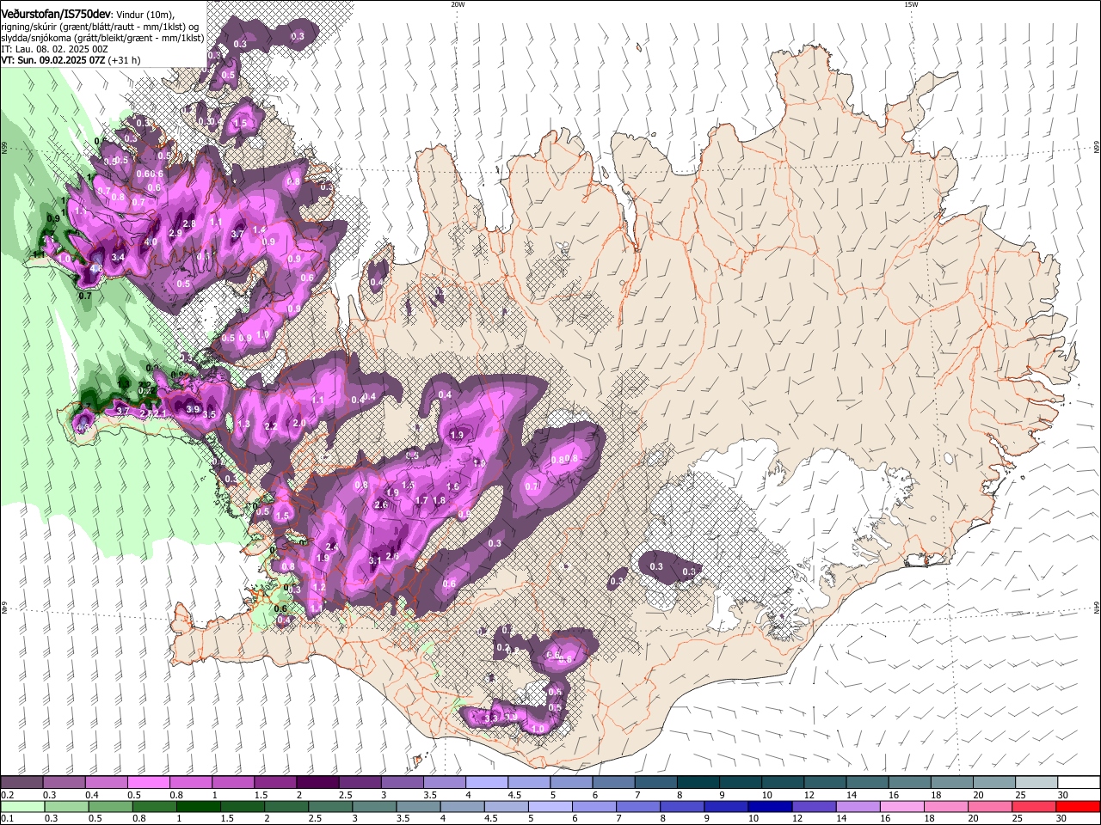Click the snow legend swatch between 0.3 and 0.4
This screenshot has height=825, width=1101.
click(x=65, y=783)
